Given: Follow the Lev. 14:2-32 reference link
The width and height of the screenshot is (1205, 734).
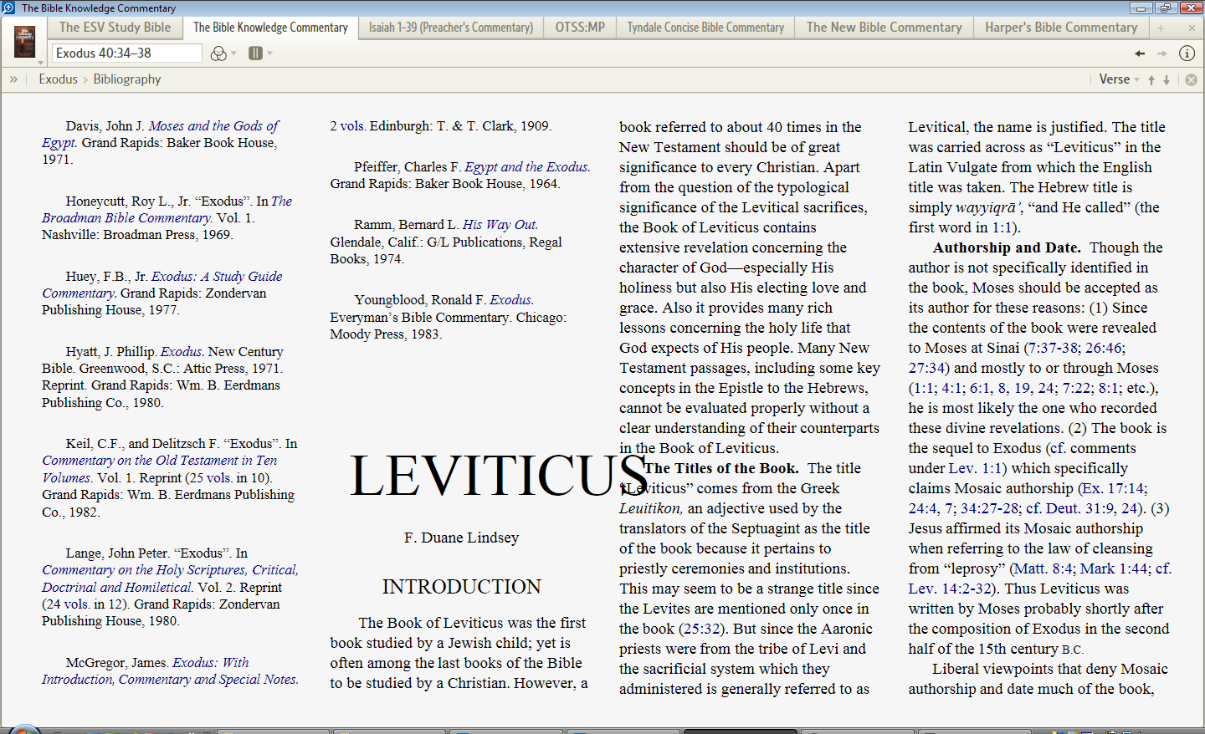Looking at the screenshot, I should point(951,589).
